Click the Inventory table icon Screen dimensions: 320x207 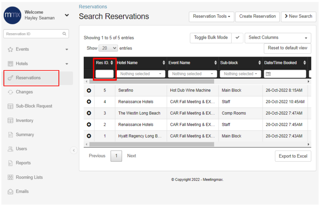(11, 121)
